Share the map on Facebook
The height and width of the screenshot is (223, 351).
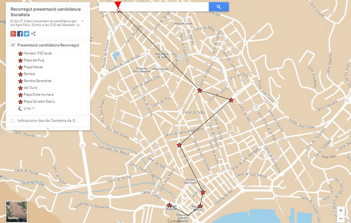tap(20, 34)
